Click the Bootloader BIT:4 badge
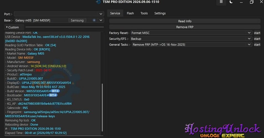 pyautogui.click(x=53, y=95)
